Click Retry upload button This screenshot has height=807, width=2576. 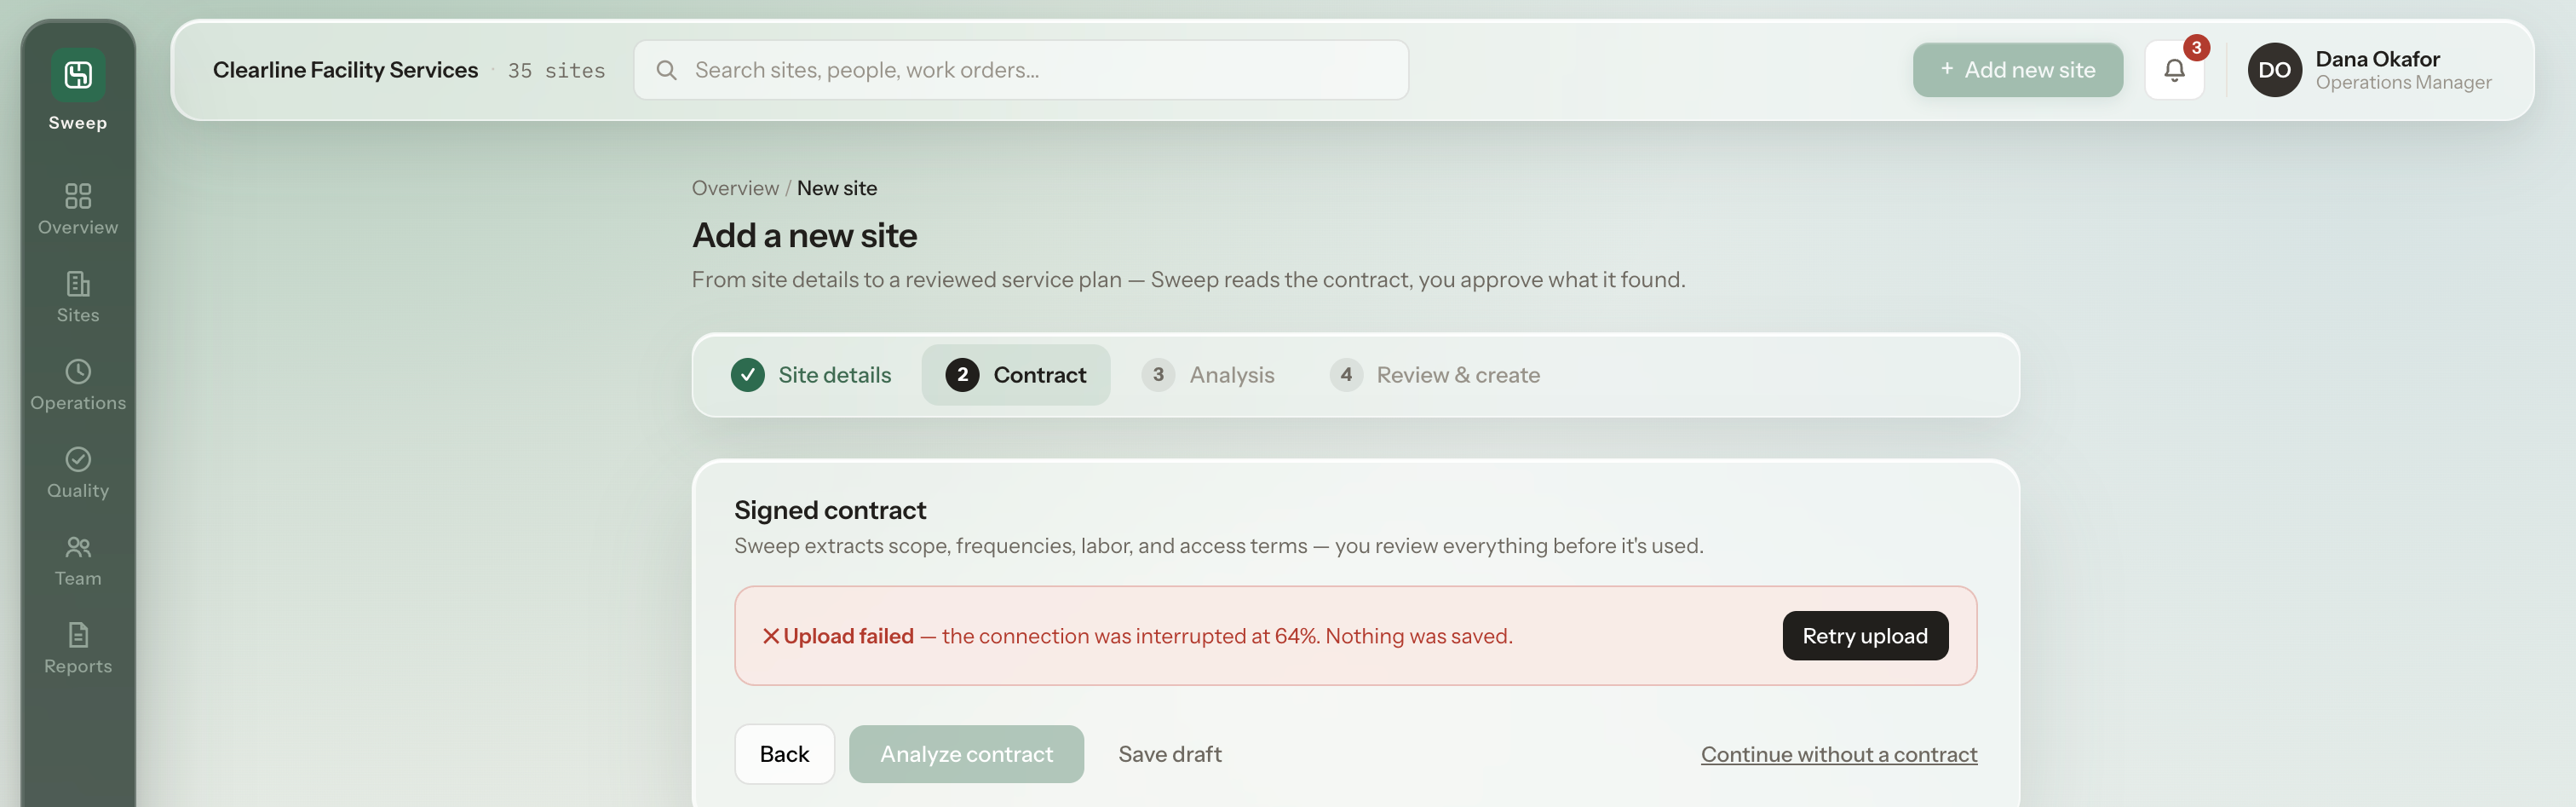[x=1864, y=636]
